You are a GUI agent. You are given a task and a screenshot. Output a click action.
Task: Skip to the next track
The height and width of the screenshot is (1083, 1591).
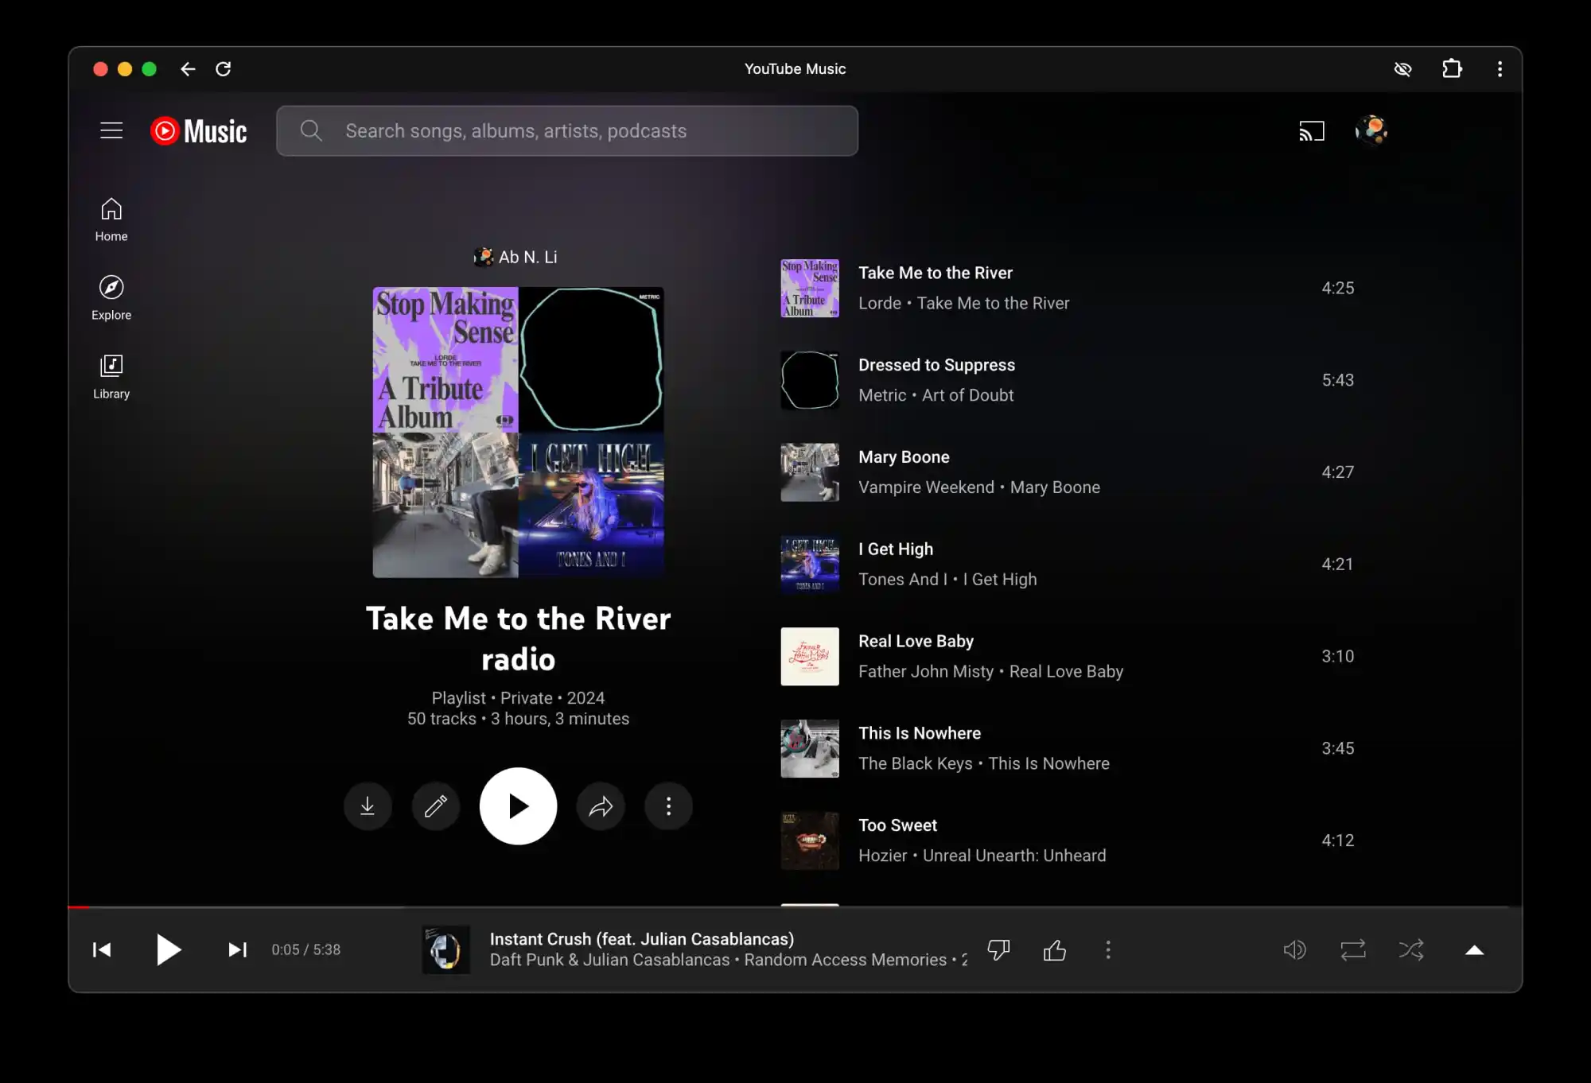[237, 949]
